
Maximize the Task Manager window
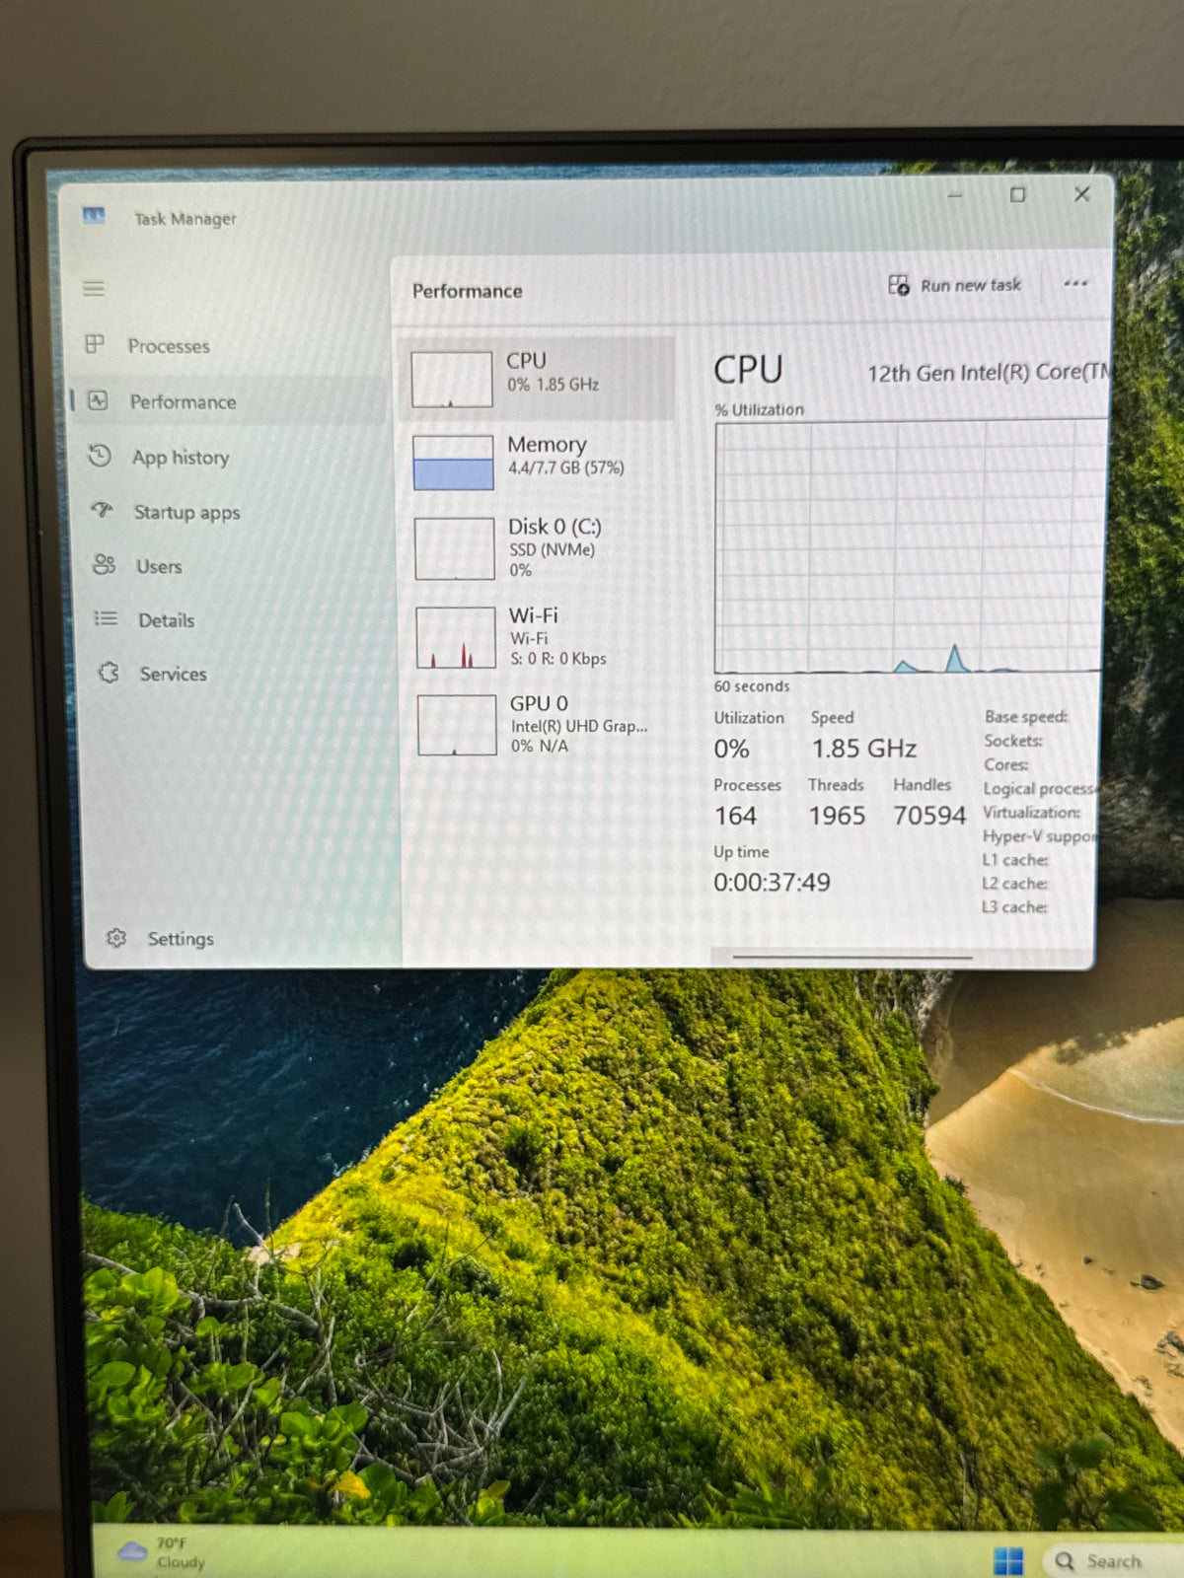[x=1017, y=194]
